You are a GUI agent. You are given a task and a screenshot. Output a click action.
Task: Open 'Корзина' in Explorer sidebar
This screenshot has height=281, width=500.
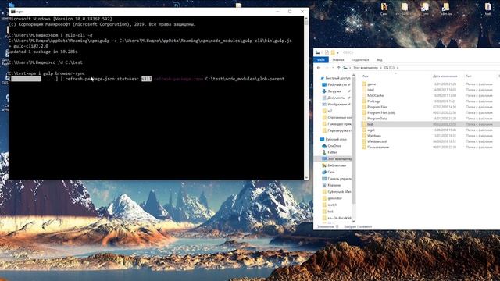pos(334,185)
